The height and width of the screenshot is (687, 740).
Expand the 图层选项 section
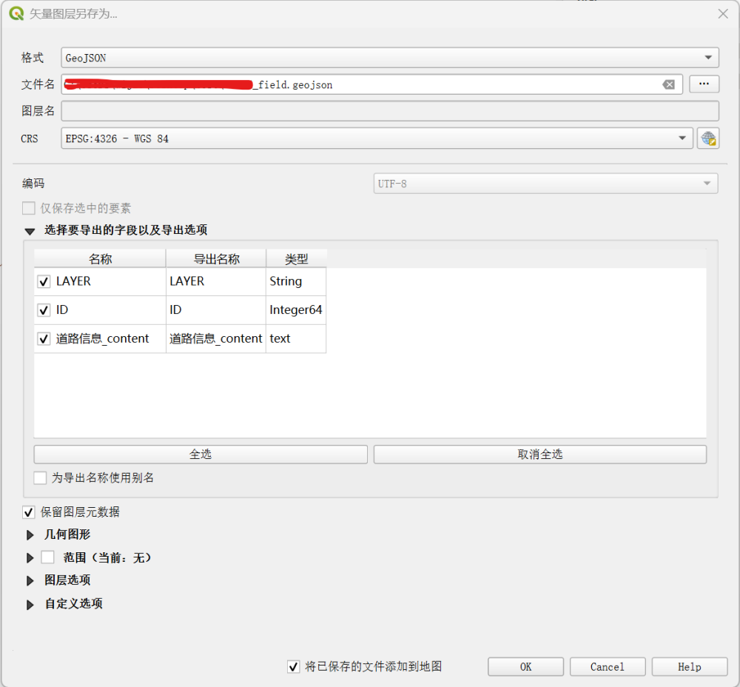pos(30,580)
